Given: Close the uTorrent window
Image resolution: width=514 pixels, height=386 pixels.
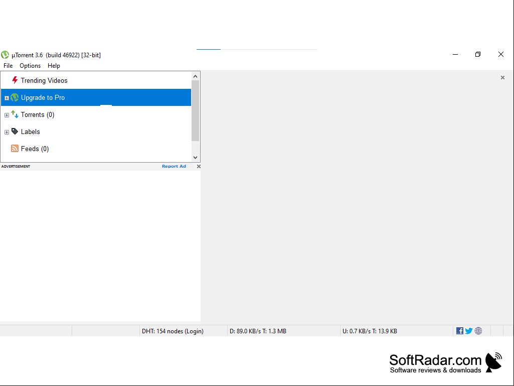Looking at the screenshot, I should click(x=501, y=55).
